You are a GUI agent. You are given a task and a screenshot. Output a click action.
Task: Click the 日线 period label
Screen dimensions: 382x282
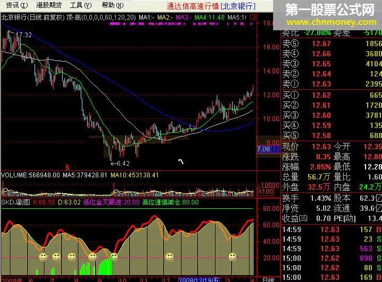click(269, 279)
